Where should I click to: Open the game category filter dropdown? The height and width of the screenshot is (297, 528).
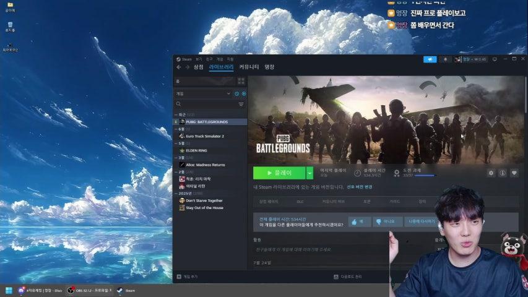204,93
